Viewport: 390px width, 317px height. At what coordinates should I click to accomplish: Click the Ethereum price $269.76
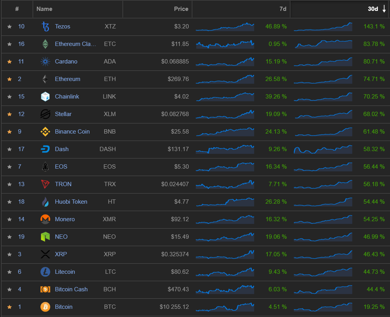[x=178, y=79]
